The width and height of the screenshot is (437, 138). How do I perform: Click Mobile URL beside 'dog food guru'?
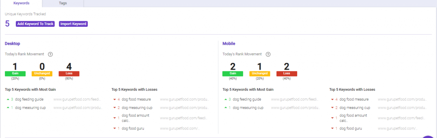pos(398,128)
